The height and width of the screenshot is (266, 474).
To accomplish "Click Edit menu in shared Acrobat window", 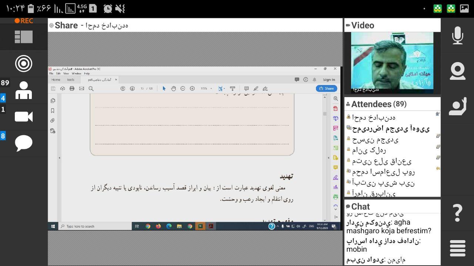I will tap(58, 74).
